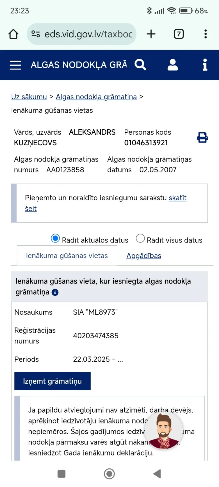219x487 pixels.
Task: Tap the search magnifier icon
Action: click(x=140, y=65)
